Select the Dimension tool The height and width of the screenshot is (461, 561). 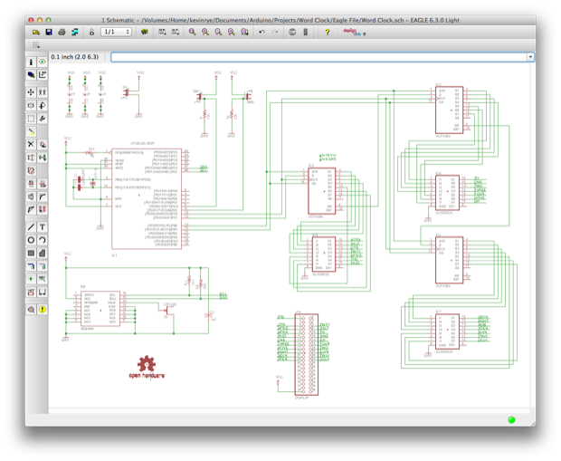[43, 292]
